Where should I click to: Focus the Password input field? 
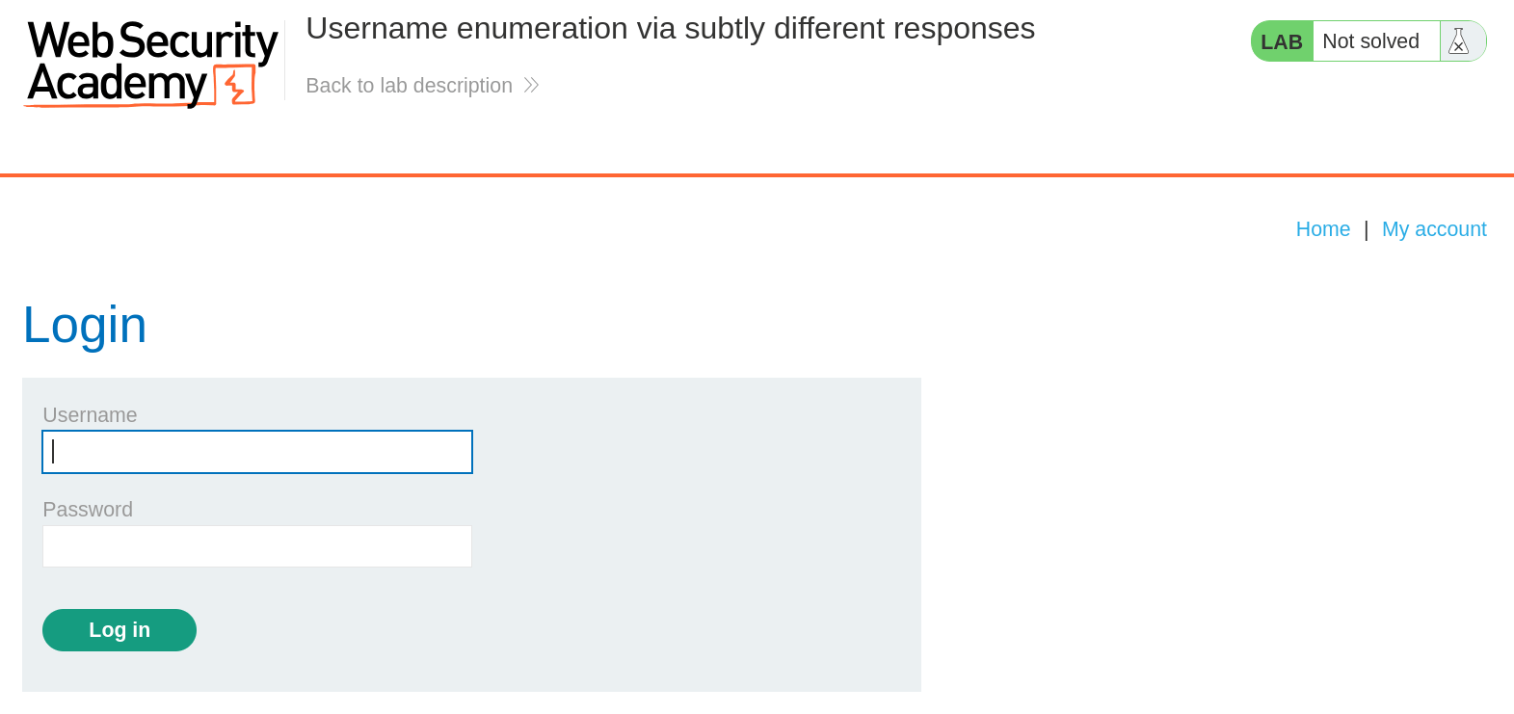coord(256,545)
